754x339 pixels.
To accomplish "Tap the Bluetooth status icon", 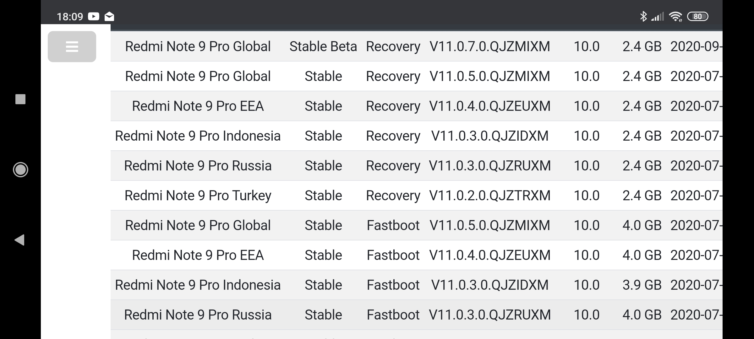I will pyautogui.click(x=643, y=16).
